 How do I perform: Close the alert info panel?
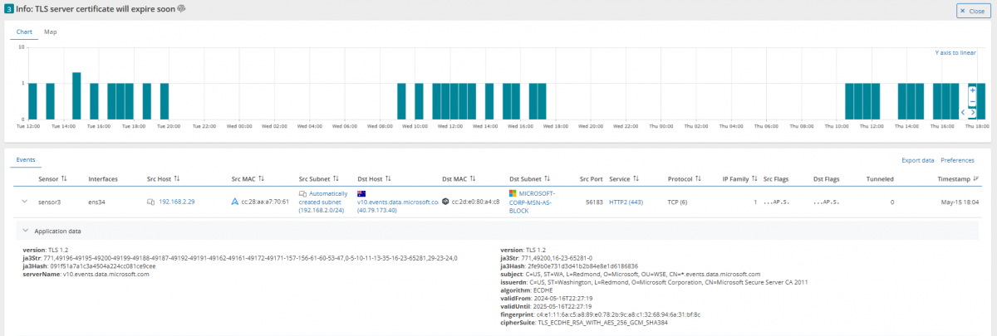pyautogui.click(x=973, y=11)
